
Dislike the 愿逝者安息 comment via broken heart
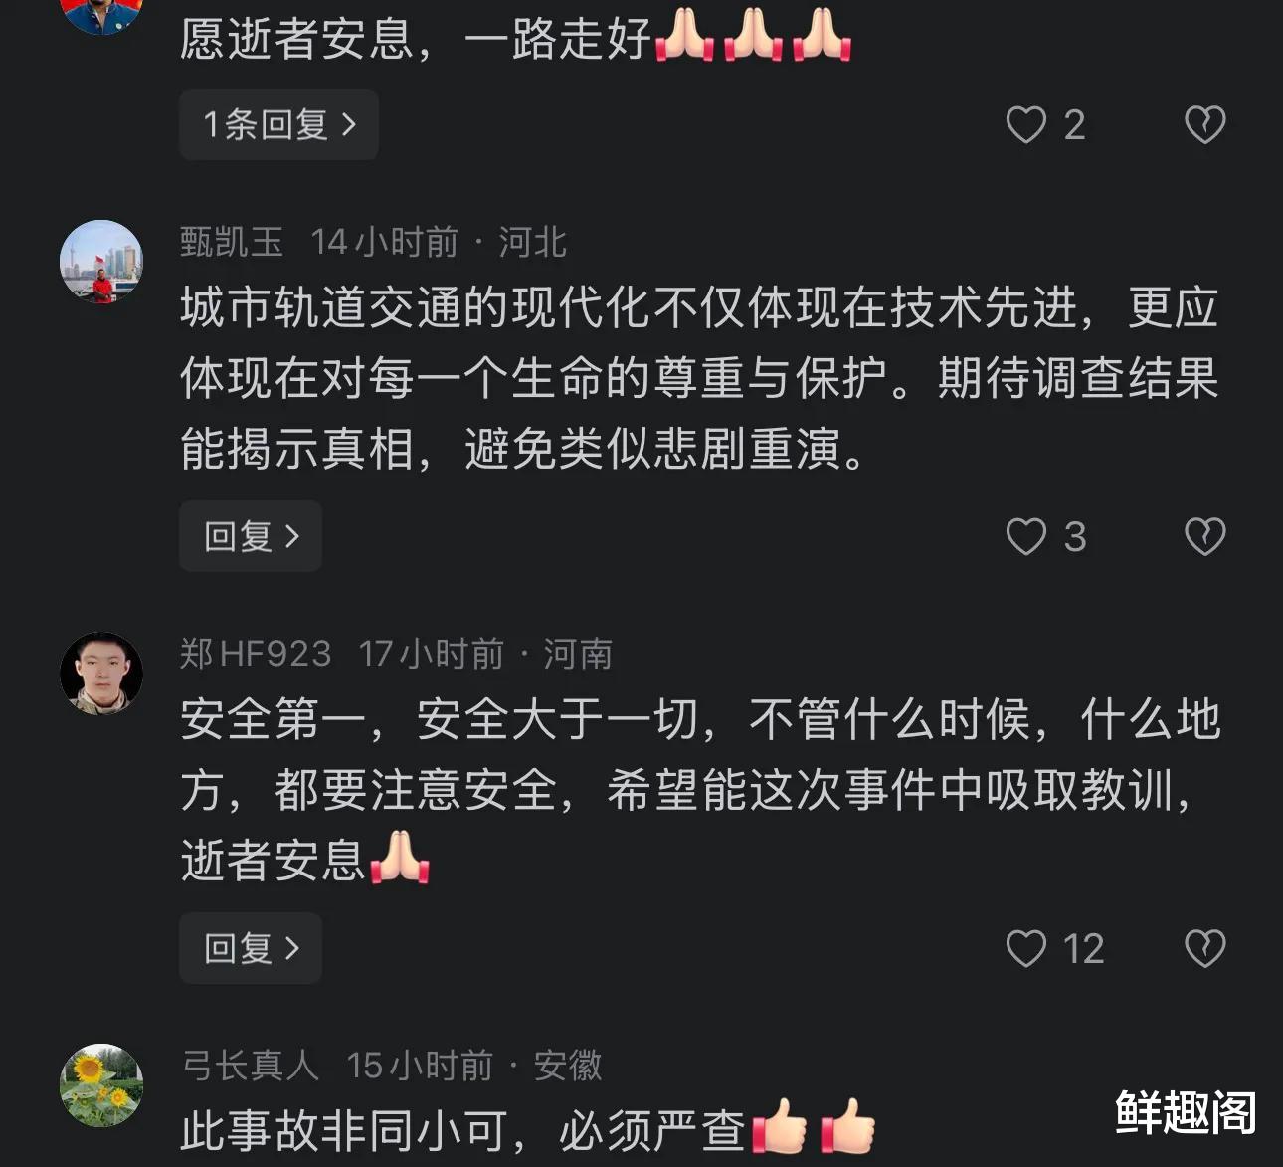click(x=1204, y=125)
